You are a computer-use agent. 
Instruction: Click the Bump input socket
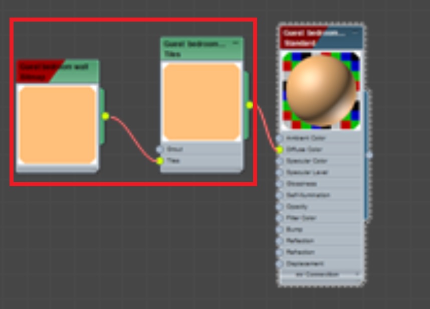click(279, 229)
